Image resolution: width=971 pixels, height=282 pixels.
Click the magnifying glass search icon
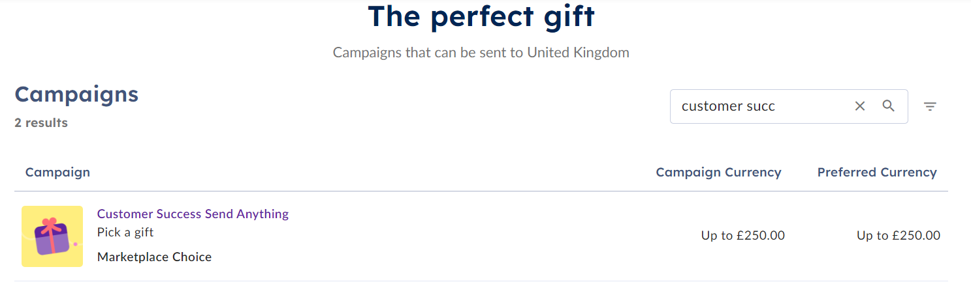click(889, 106)
